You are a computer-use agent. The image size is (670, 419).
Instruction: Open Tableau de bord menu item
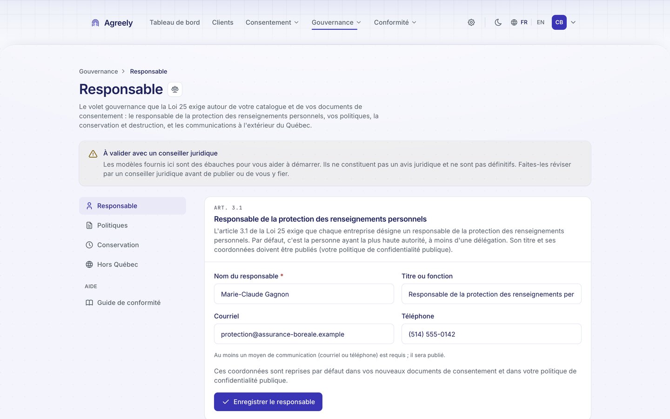point(174,22)
